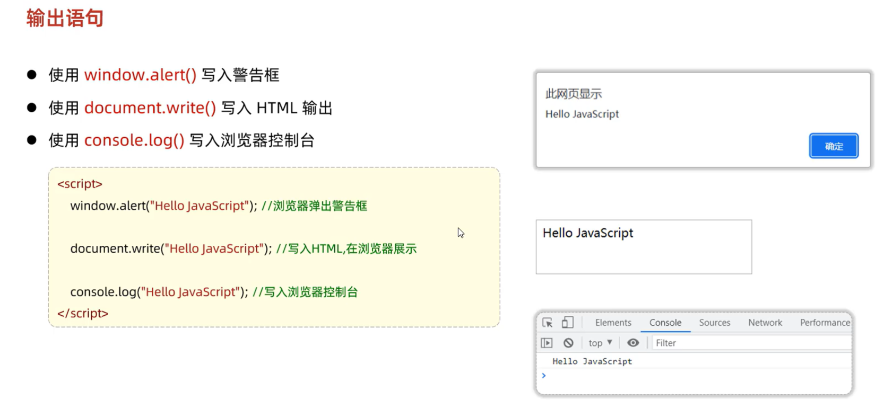Click the red window.alert() text

click(140, 75)
